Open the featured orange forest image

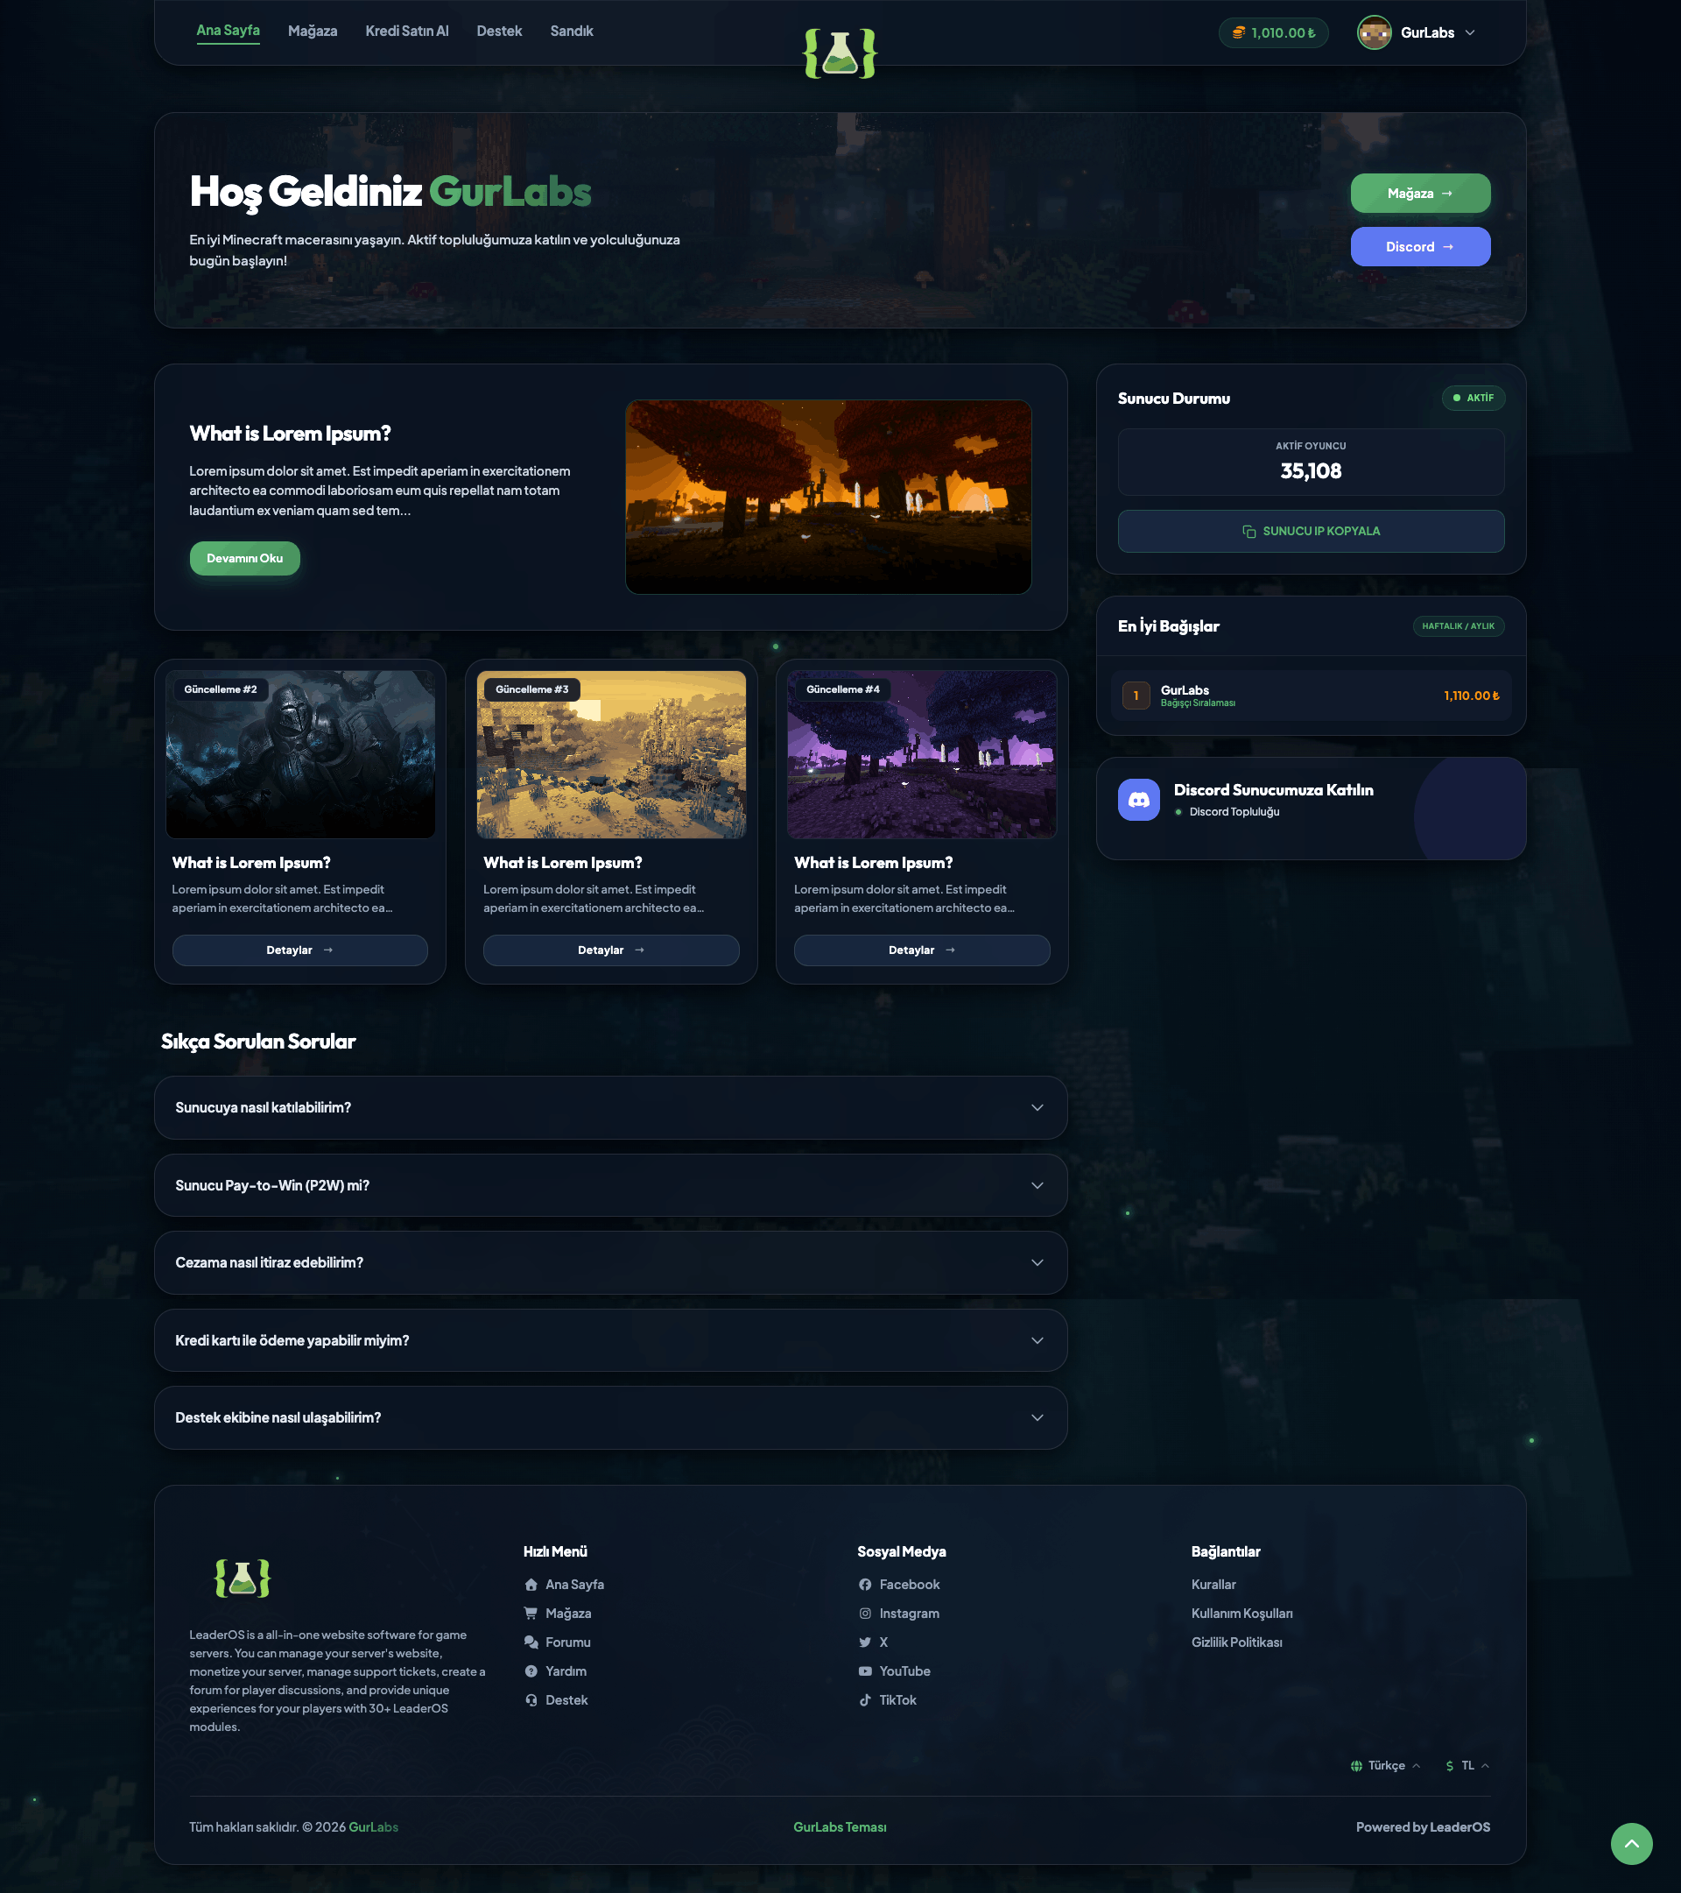point(828,498)
